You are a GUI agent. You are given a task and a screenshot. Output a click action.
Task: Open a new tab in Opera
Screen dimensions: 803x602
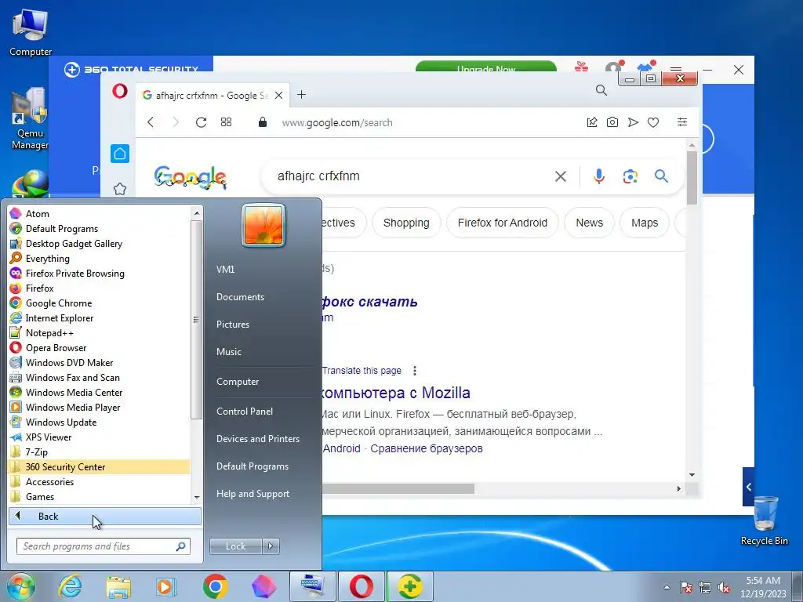(302, 95)
